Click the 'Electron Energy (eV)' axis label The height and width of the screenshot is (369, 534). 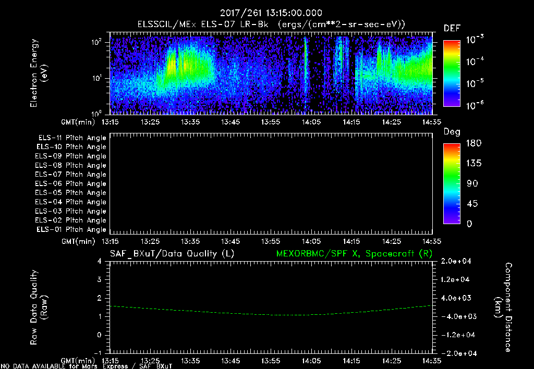click(39, 73)
